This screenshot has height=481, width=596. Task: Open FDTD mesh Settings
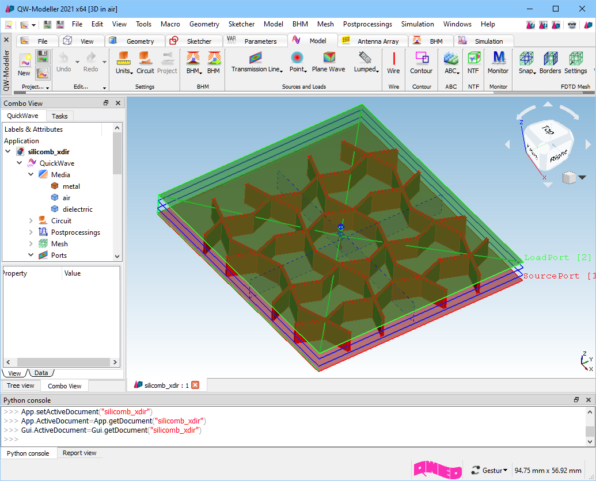(575, 63)
